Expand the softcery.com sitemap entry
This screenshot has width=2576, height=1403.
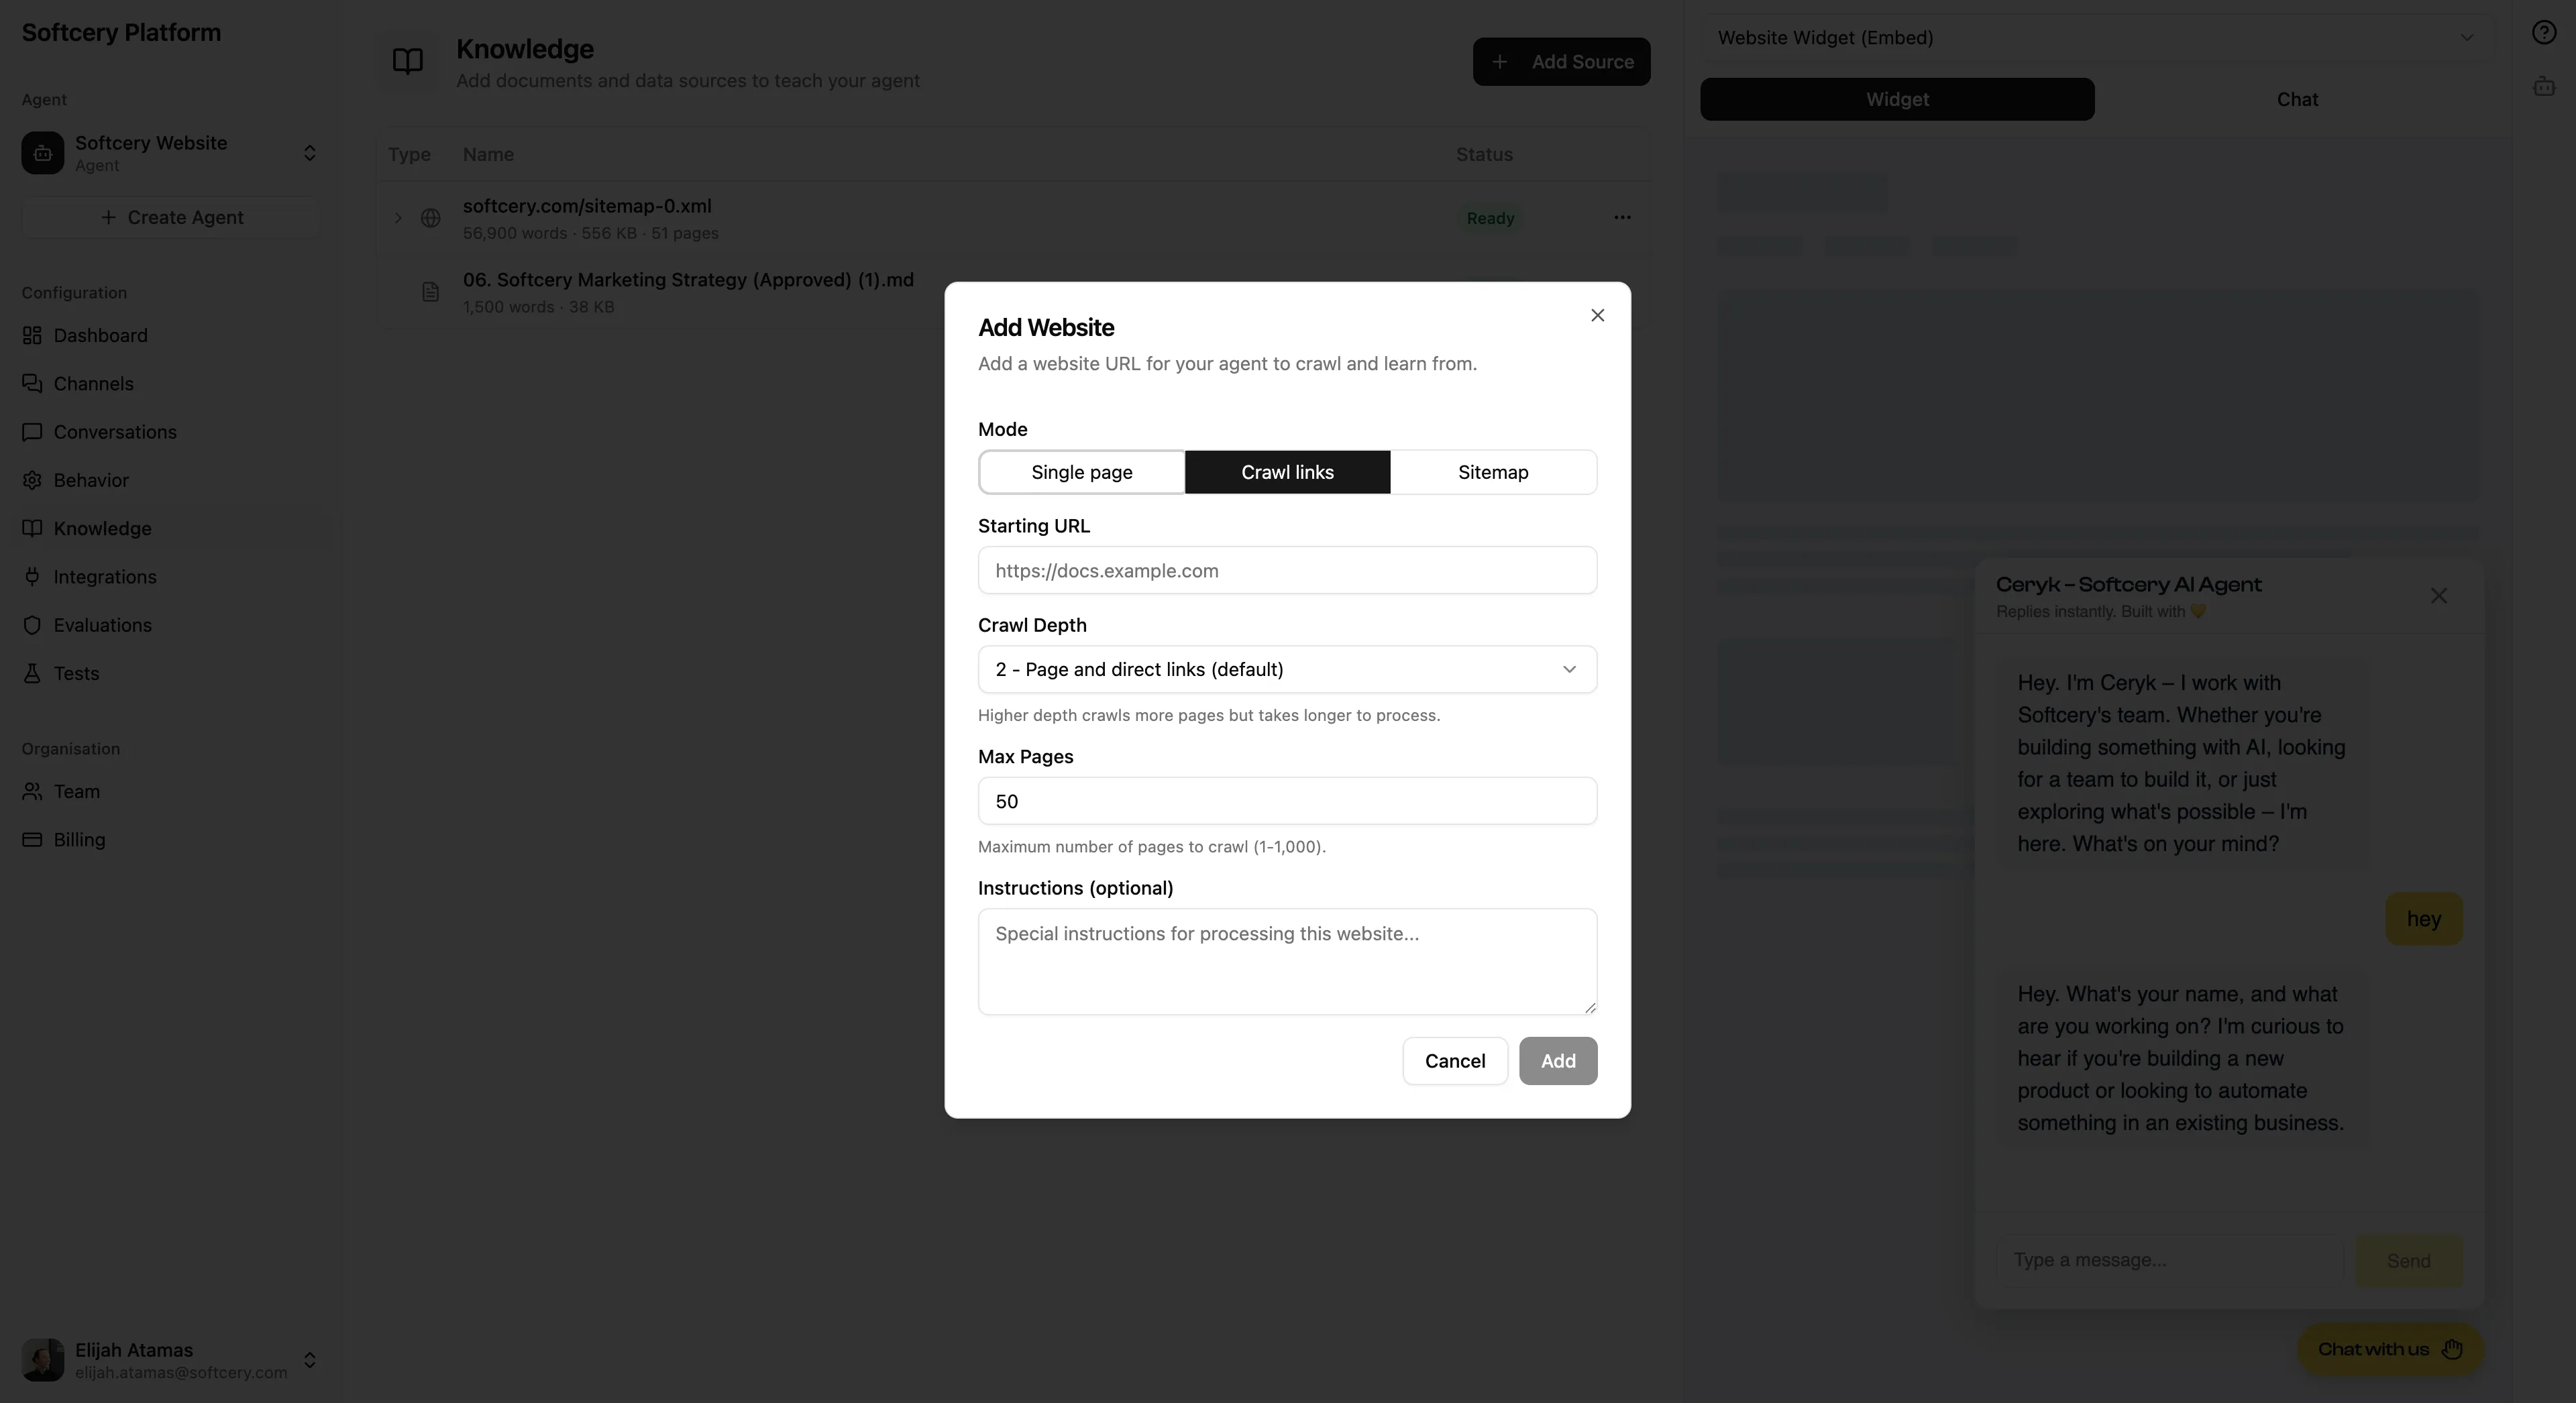397,217
